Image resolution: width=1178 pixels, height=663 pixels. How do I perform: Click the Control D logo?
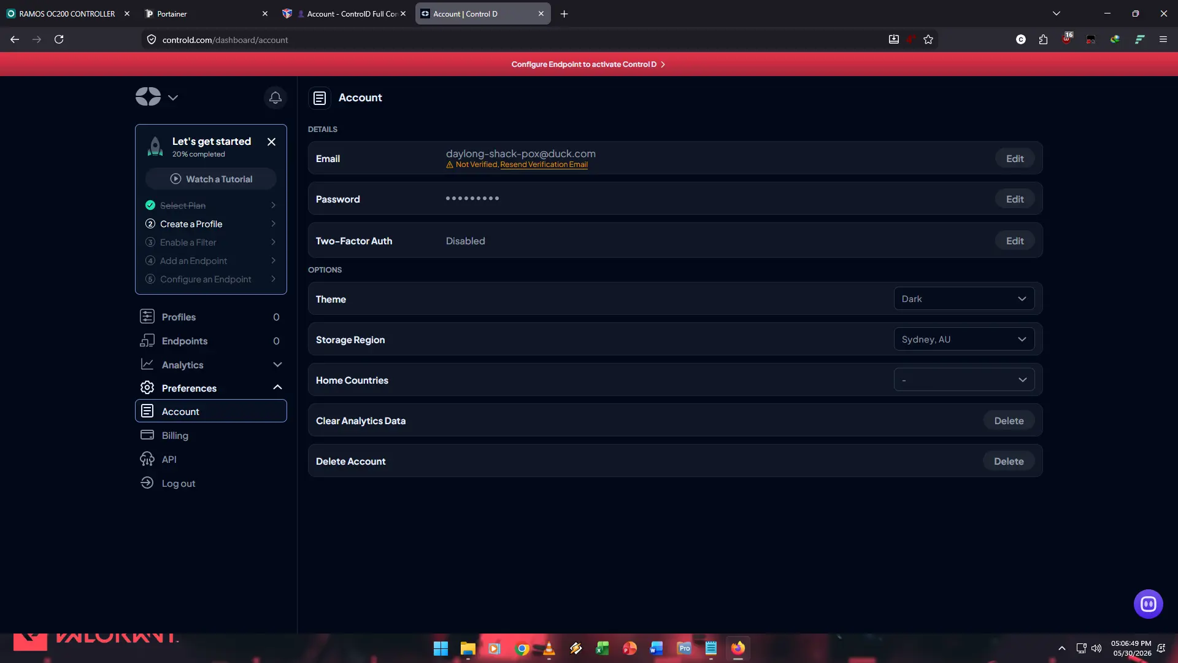click(x=148, y=96)
